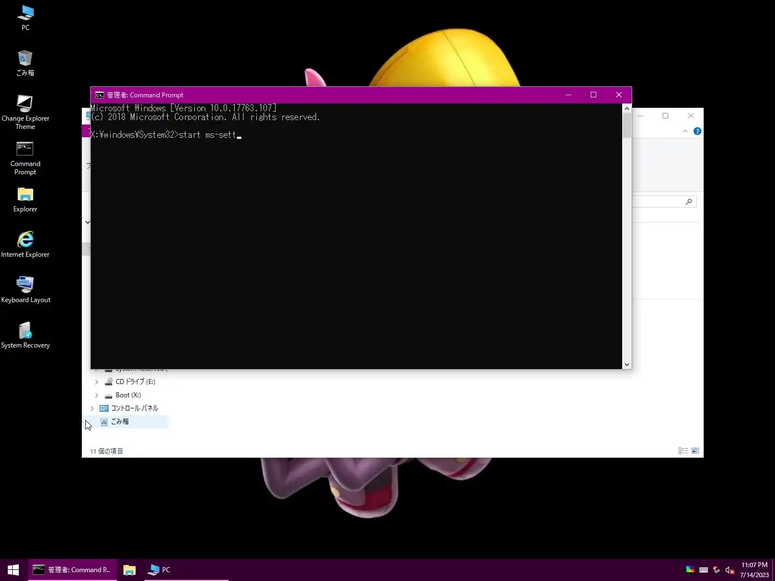The width and height of the screenshot is (775, 581).
Task: Launch Command Prompt desktop shortcut
Action: click(25, 158)
